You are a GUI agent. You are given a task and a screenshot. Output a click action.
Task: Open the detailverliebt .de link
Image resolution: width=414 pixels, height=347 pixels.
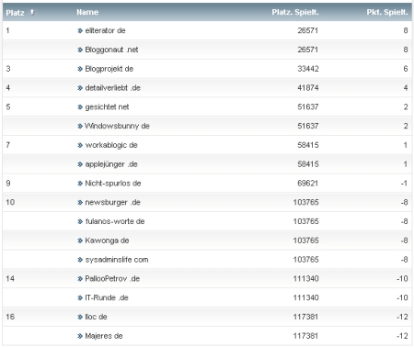pos(112,88)
